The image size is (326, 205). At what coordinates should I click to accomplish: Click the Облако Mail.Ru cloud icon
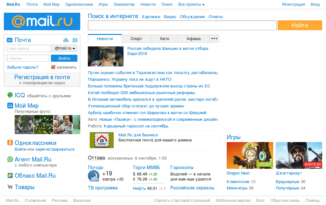10,175
